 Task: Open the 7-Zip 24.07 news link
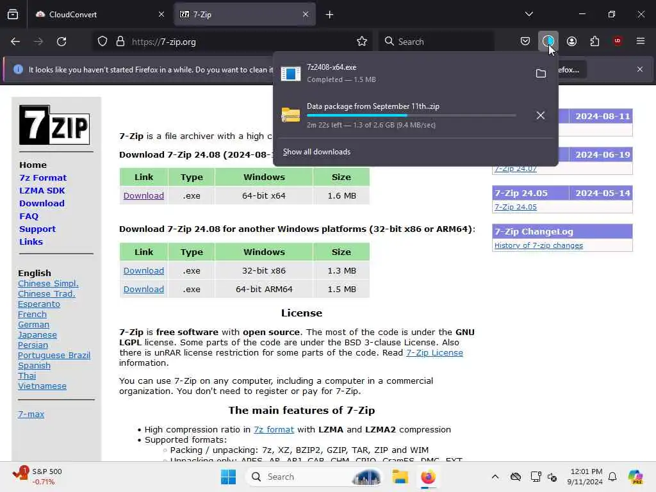[x=516, y=168]
